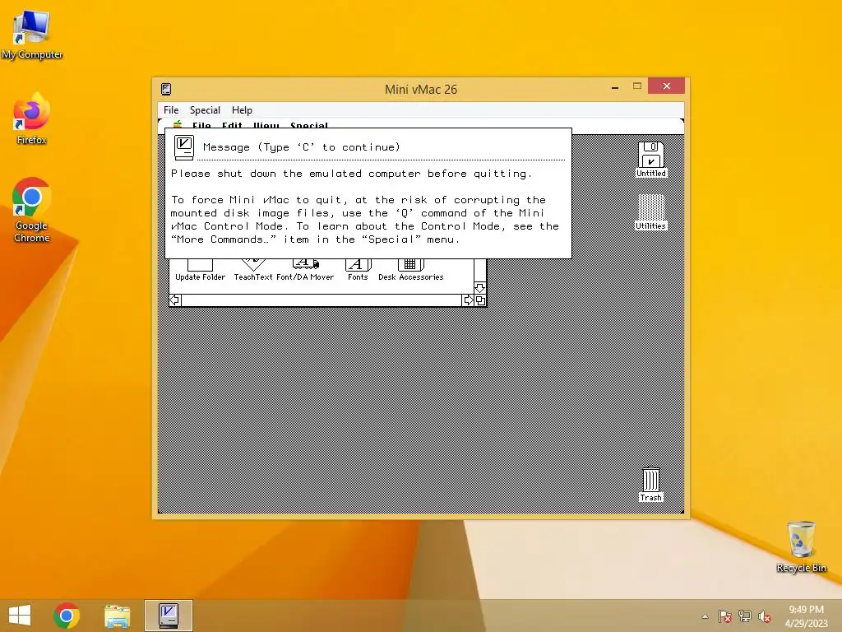Select the Font/DA Mover icon

[x=305, y=270]
